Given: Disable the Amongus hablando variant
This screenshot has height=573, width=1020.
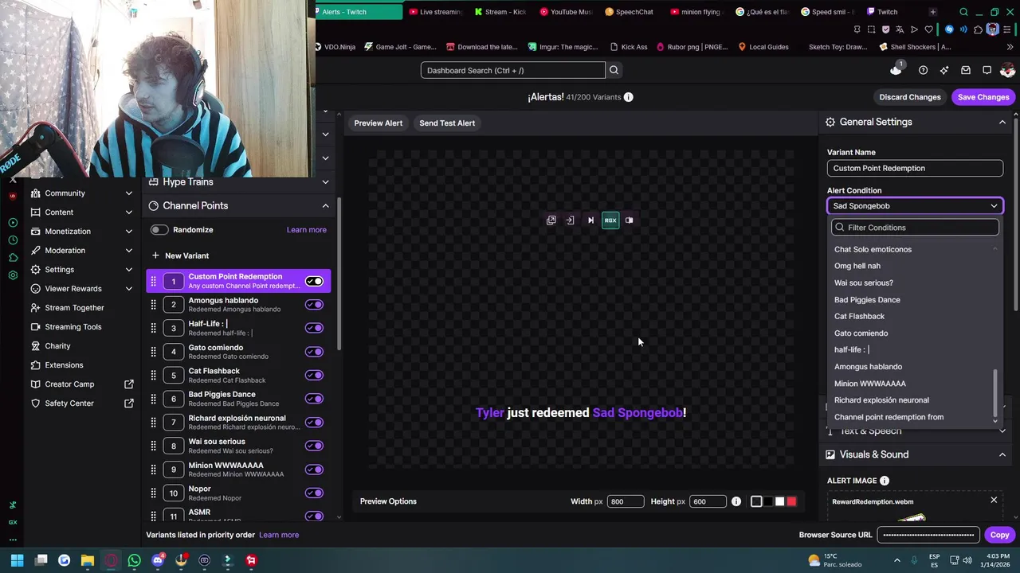Looking at the screenshot, I should tap(314, 304).
